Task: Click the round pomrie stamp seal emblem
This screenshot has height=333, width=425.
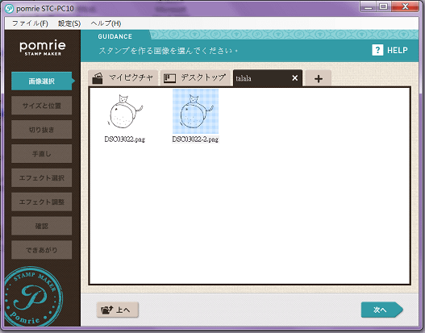Action: (32, 297)
